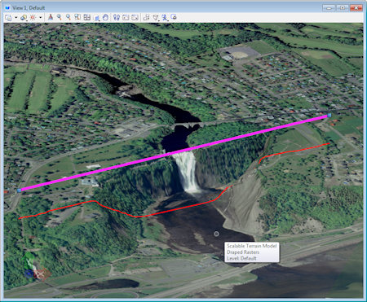Screen dimensions: 367x302
Task: Select the Walk footprints tool
Action: tap(117, 17)
